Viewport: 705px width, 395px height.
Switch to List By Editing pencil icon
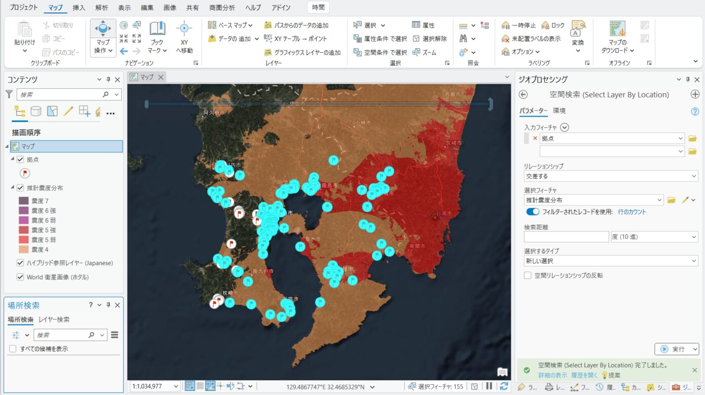click(x=68, y=111)
